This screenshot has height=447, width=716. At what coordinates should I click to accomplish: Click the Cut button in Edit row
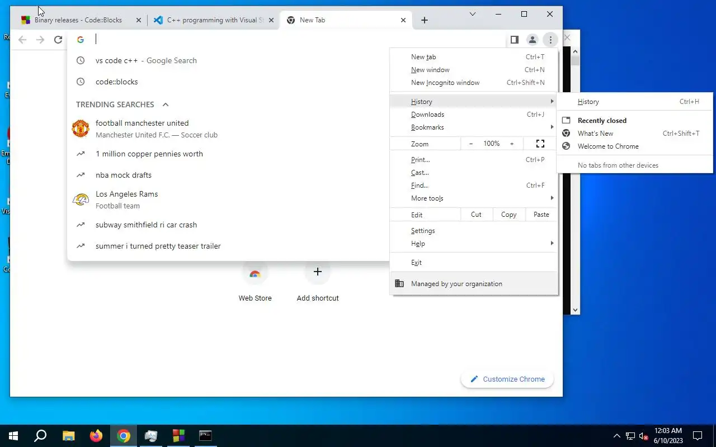(476, 215)
